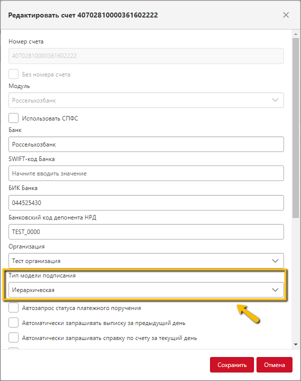Click the scrollbar up arrow
Viewport: 301px width, 381px height.
[295, 34]
